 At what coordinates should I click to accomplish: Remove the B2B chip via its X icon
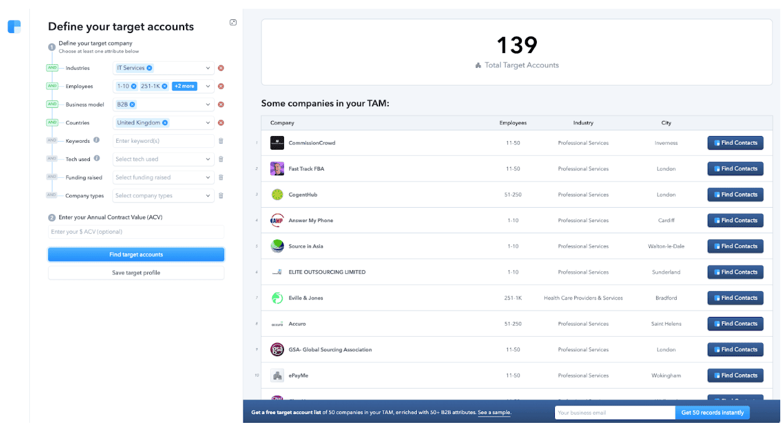[x=132, y=104]
